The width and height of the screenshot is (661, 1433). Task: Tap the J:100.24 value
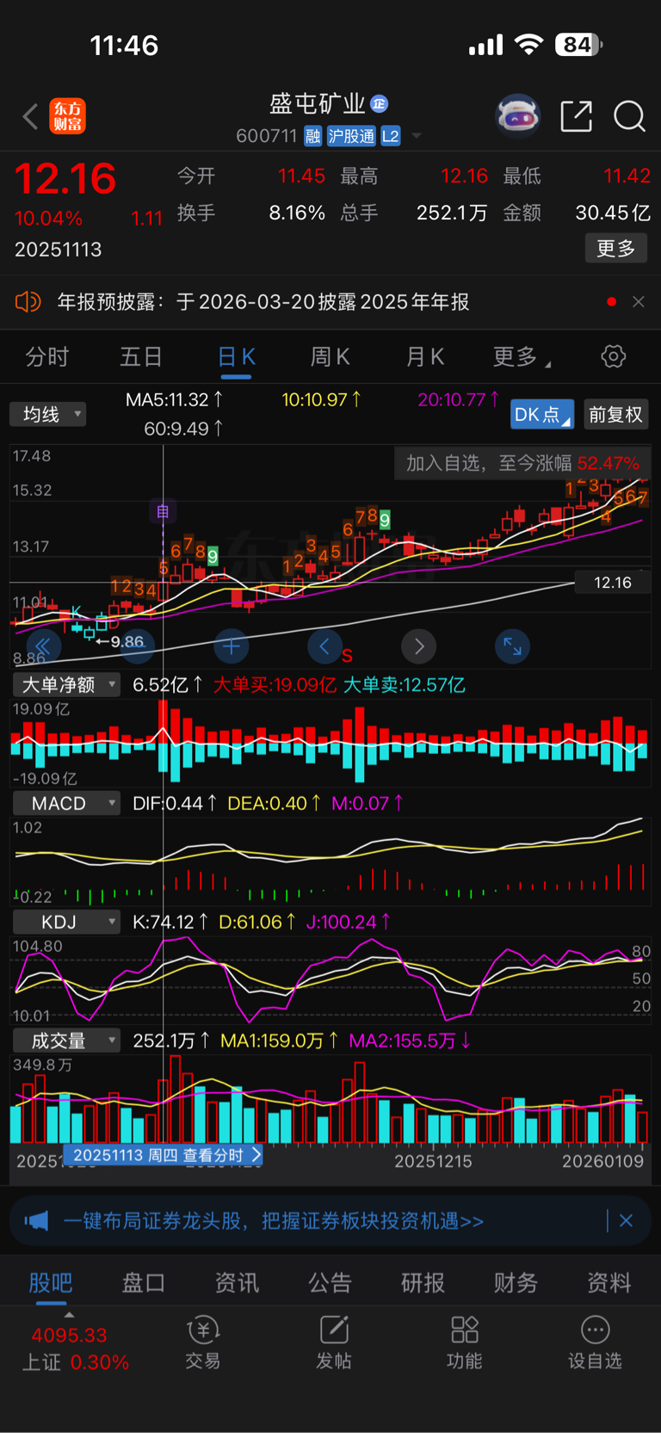click(348, 922)
